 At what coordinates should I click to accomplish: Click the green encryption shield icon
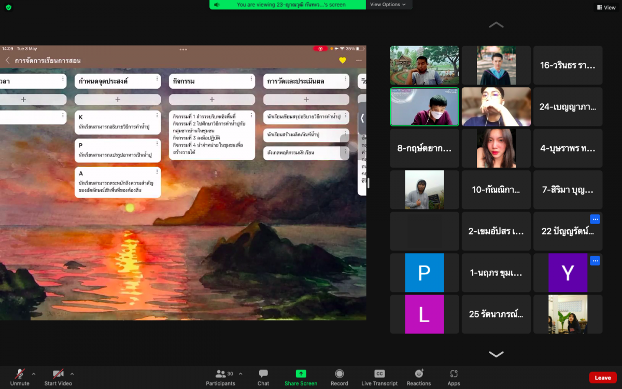click(8, 7)
